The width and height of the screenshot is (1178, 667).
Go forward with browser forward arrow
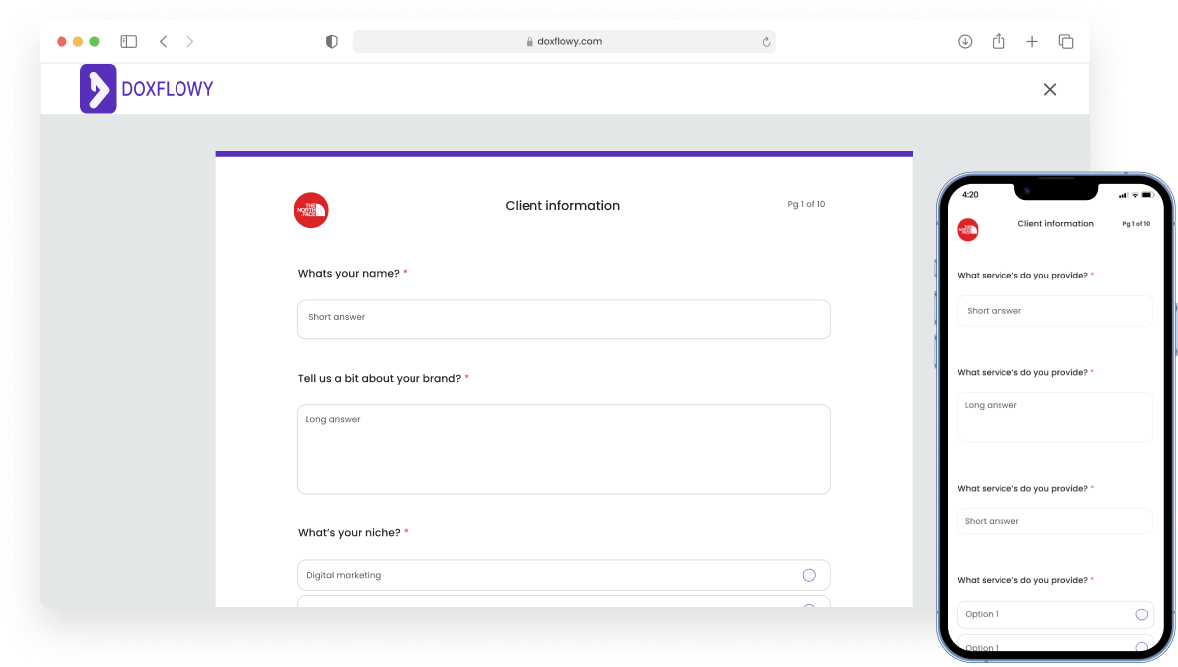(x=190, y=42)
